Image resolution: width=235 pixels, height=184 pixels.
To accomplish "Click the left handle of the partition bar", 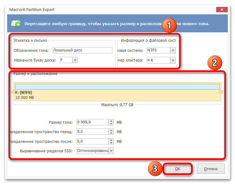I will (13, 92).
